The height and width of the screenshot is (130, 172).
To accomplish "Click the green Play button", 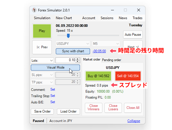I will (x=42, y=31).
